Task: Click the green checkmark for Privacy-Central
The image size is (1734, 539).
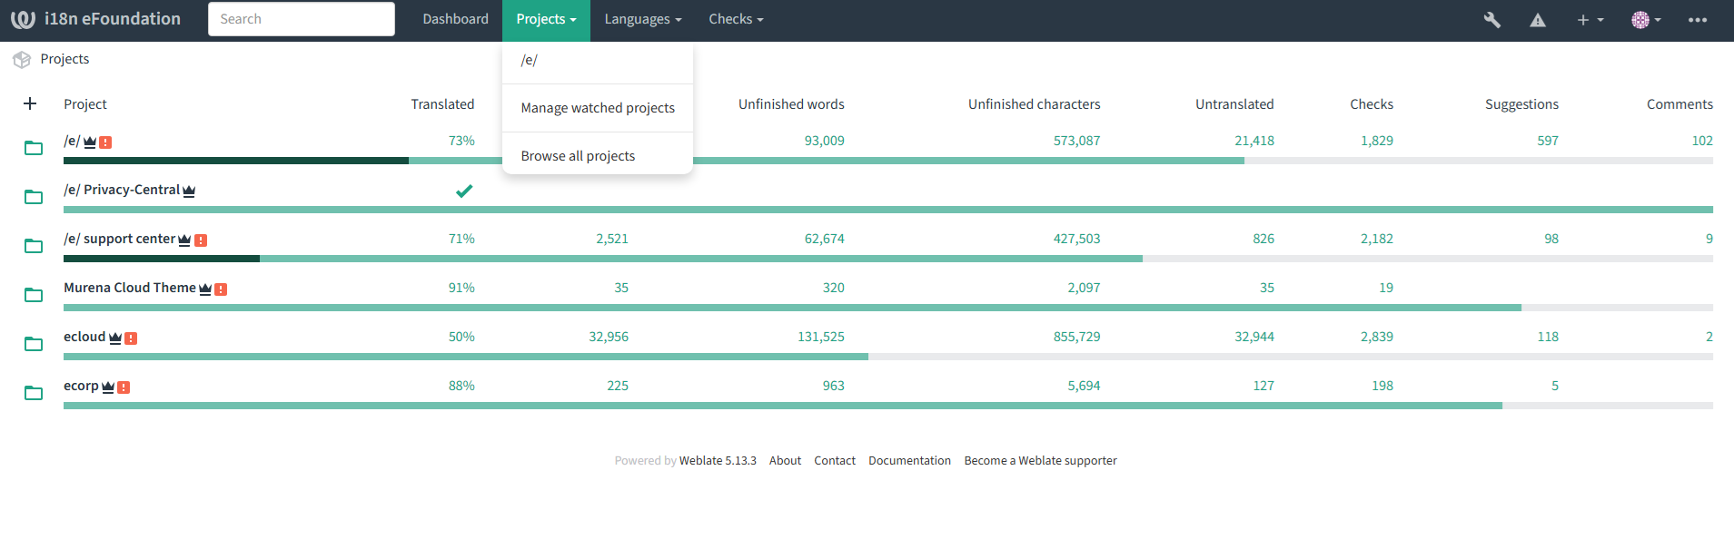Action: coord(464,191)
